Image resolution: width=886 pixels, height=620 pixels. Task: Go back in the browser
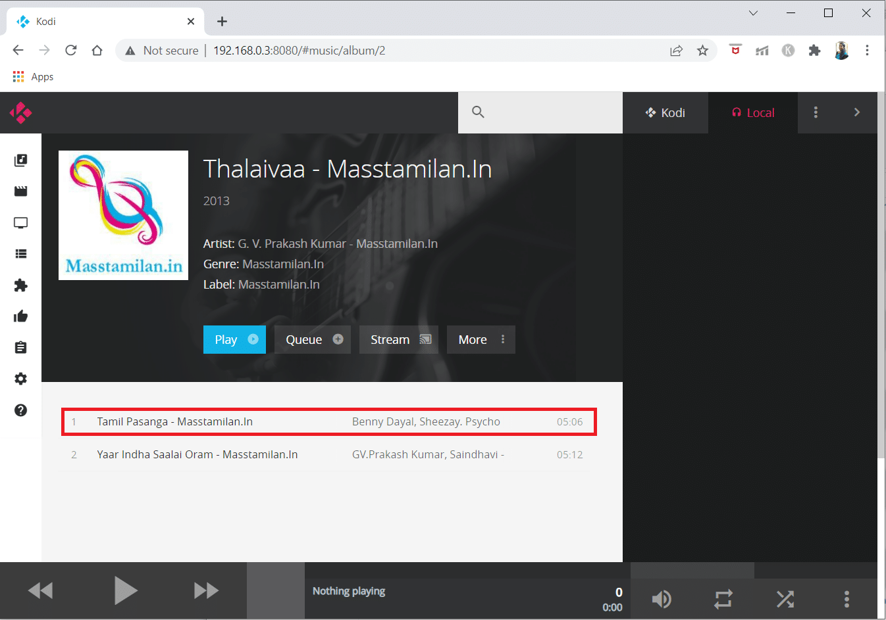tap(18, 50)
